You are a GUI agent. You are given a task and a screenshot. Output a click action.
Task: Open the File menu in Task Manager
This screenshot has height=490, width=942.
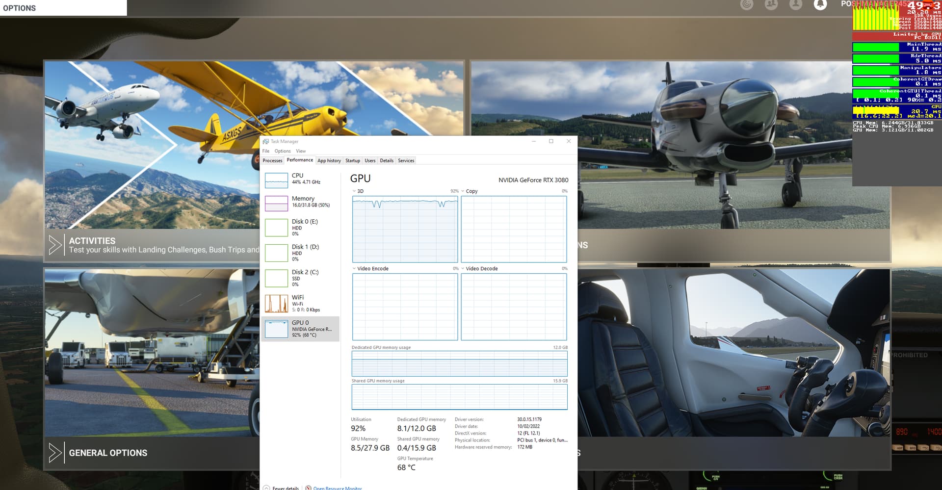[x=266, y=151]
